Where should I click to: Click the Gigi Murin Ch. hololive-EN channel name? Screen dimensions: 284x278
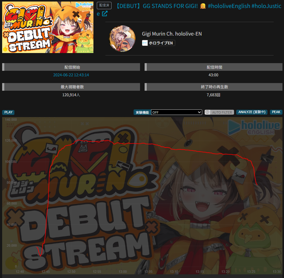[x=172, y=34]
